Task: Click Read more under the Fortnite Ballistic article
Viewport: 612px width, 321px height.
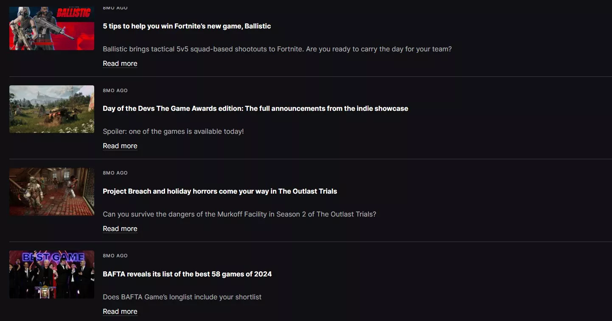Action: coord(120,63)
